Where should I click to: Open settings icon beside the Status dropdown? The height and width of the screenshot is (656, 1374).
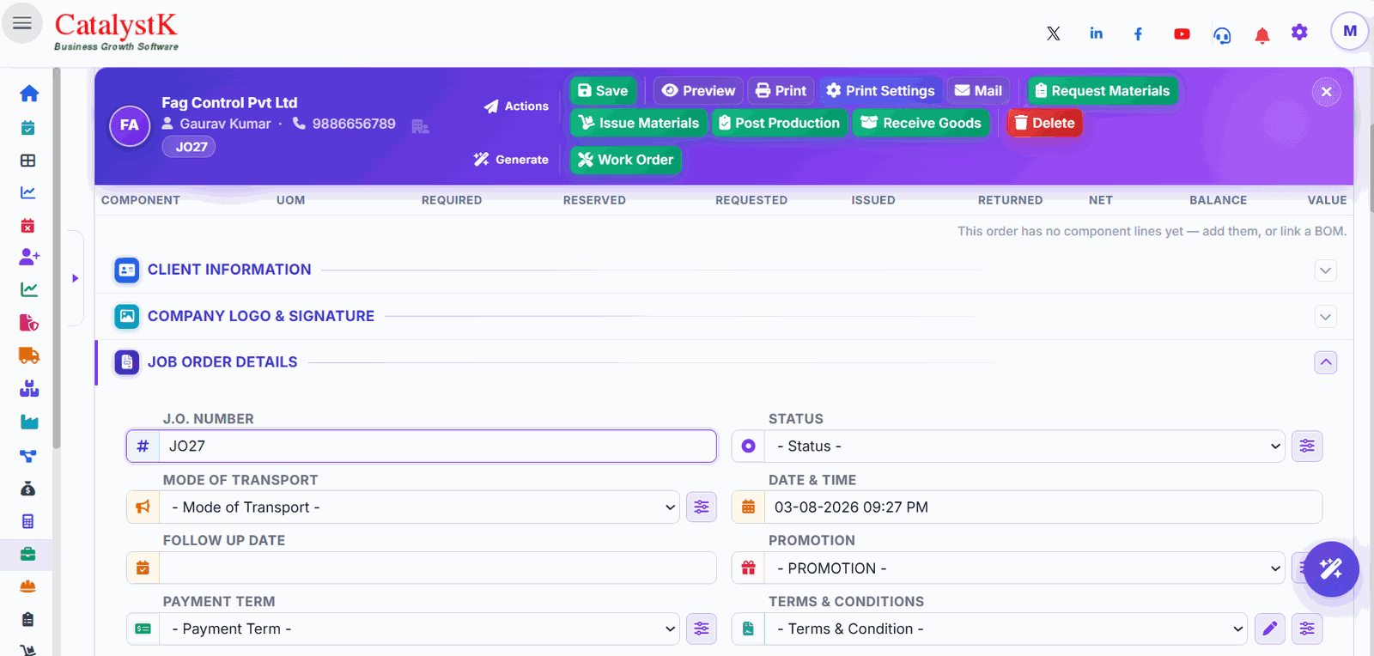(x=1307, y=446)
